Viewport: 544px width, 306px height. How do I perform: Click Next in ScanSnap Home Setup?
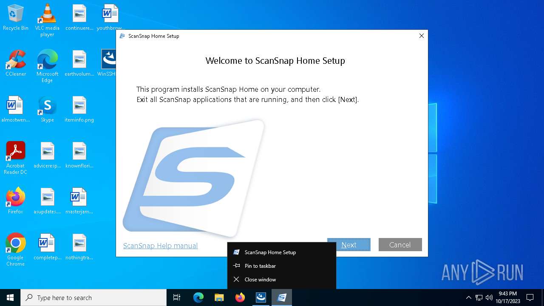(348, 245)
